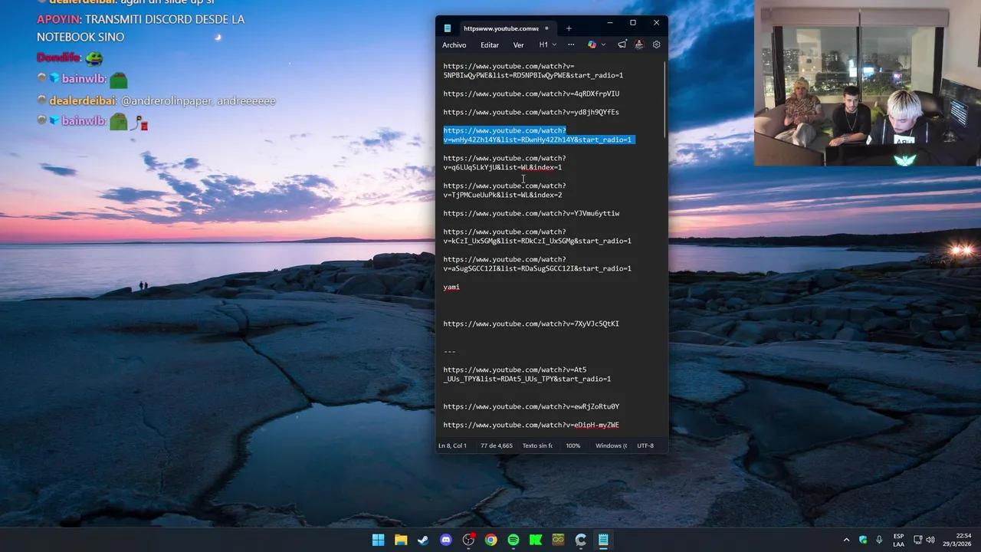Click the URL ending YJVmu6yttiw

(531, 213)
